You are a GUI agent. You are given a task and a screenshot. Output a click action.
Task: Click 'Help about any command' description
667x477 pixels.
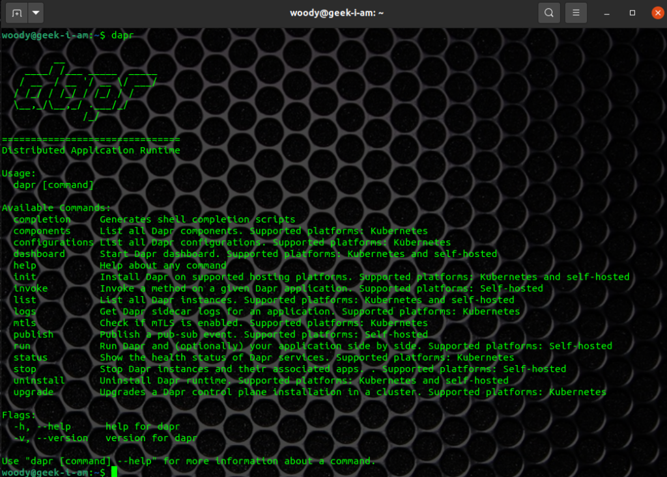click(163, 266)
